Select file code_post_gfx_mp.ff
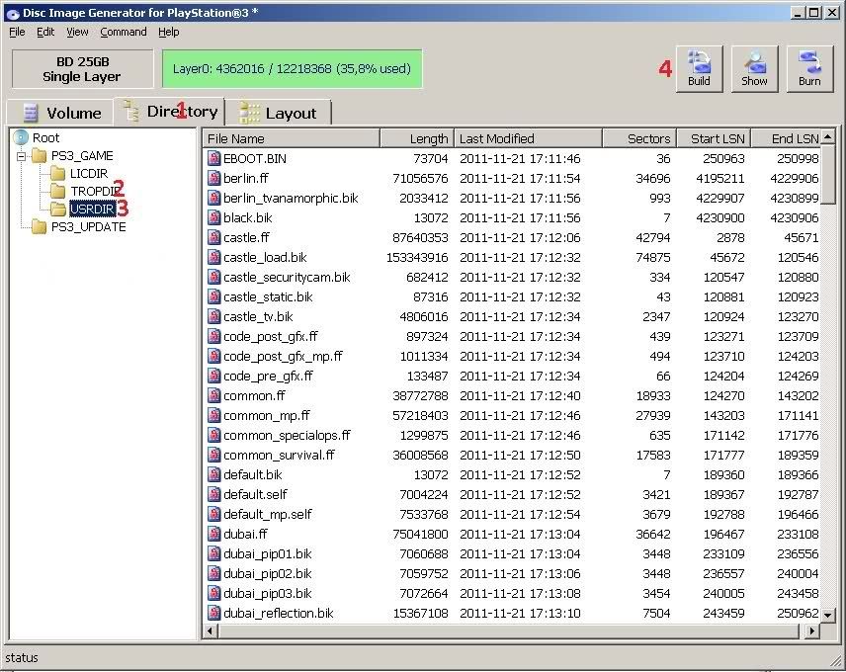This screenshot has height=672, width=846. coord(283,356)
